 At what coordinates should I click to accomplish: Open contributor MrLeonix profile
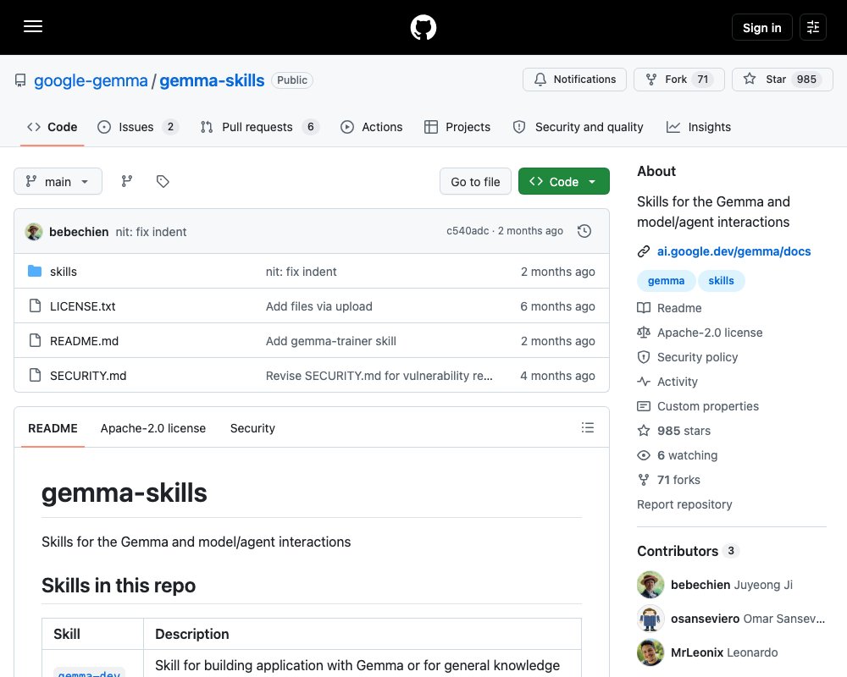[724, 652]
